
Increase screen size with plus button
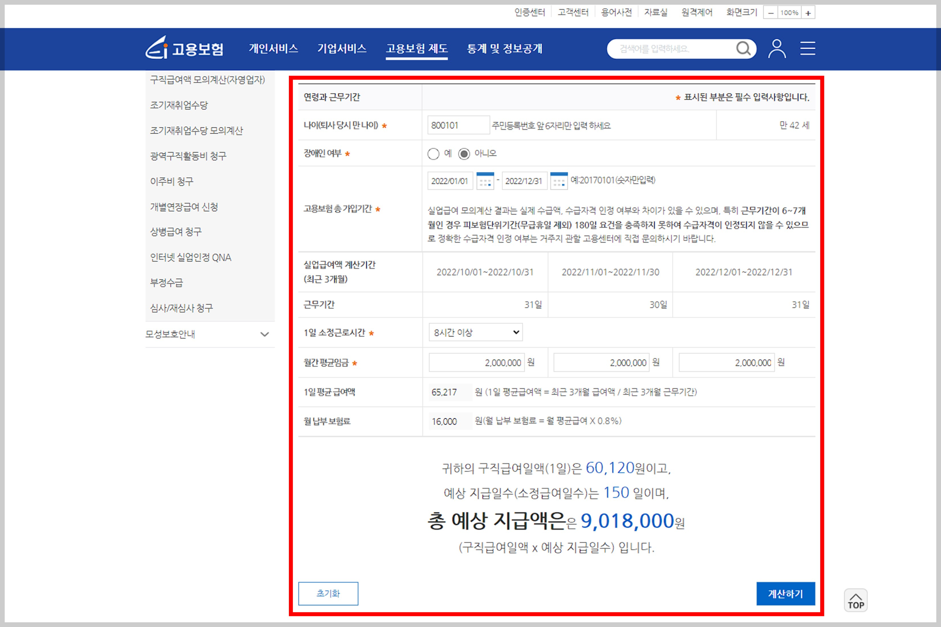(808, 13)
